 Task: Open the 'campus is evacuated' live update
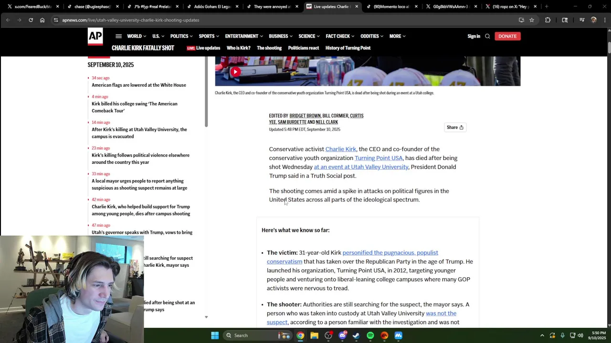(139, 133)
